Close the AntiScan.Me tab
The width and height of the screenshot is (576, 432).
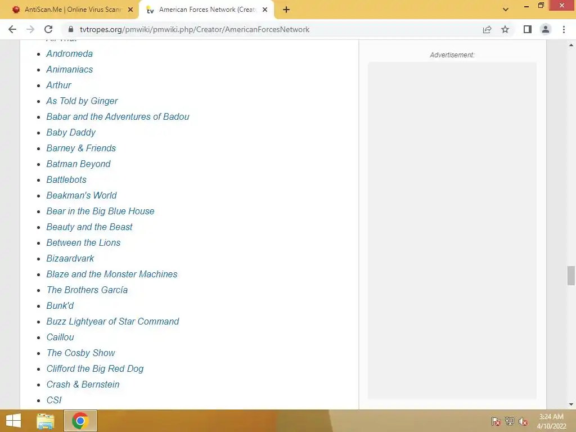(x=130, y=10)
